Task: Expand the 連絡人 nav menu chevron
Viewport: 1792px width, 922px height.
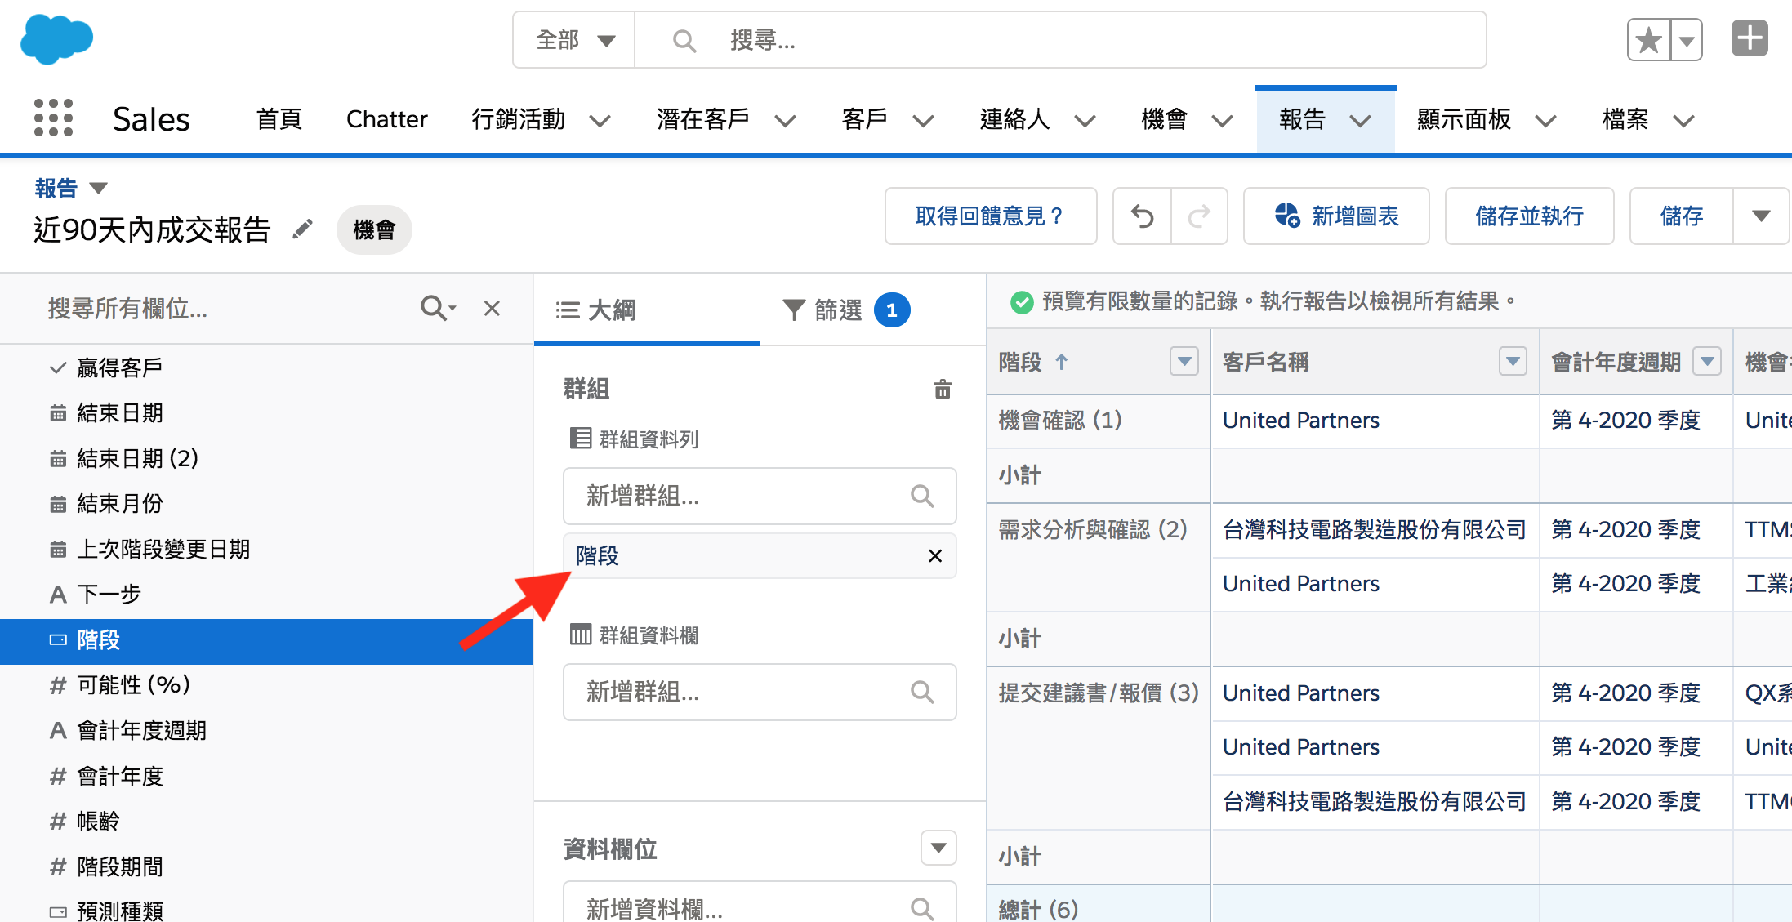Action: pos(1085,121)
